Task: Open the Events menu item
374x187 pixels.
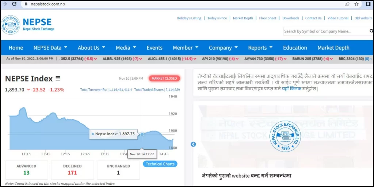Action: point(154,48)
